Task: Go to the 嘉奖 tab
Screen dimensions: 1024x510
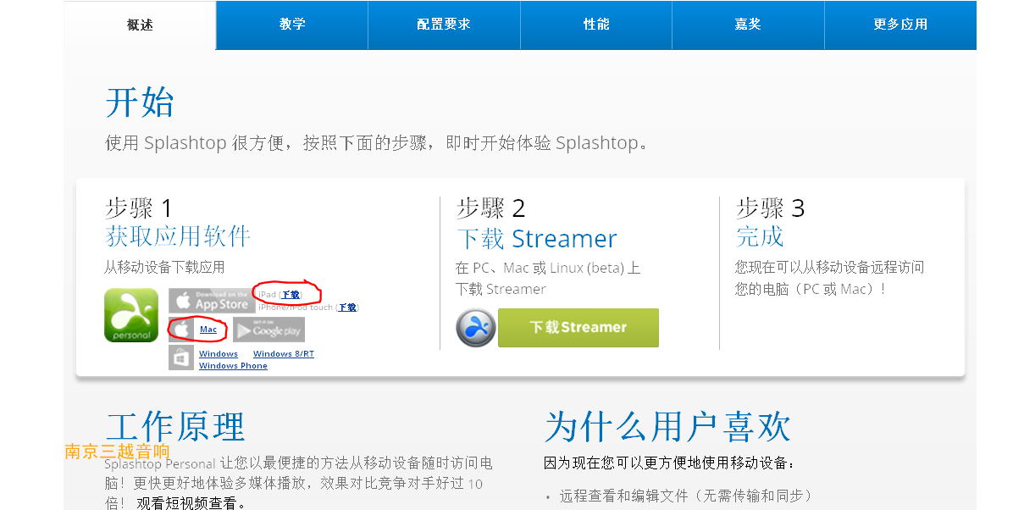Action: [x=748, y=25]
